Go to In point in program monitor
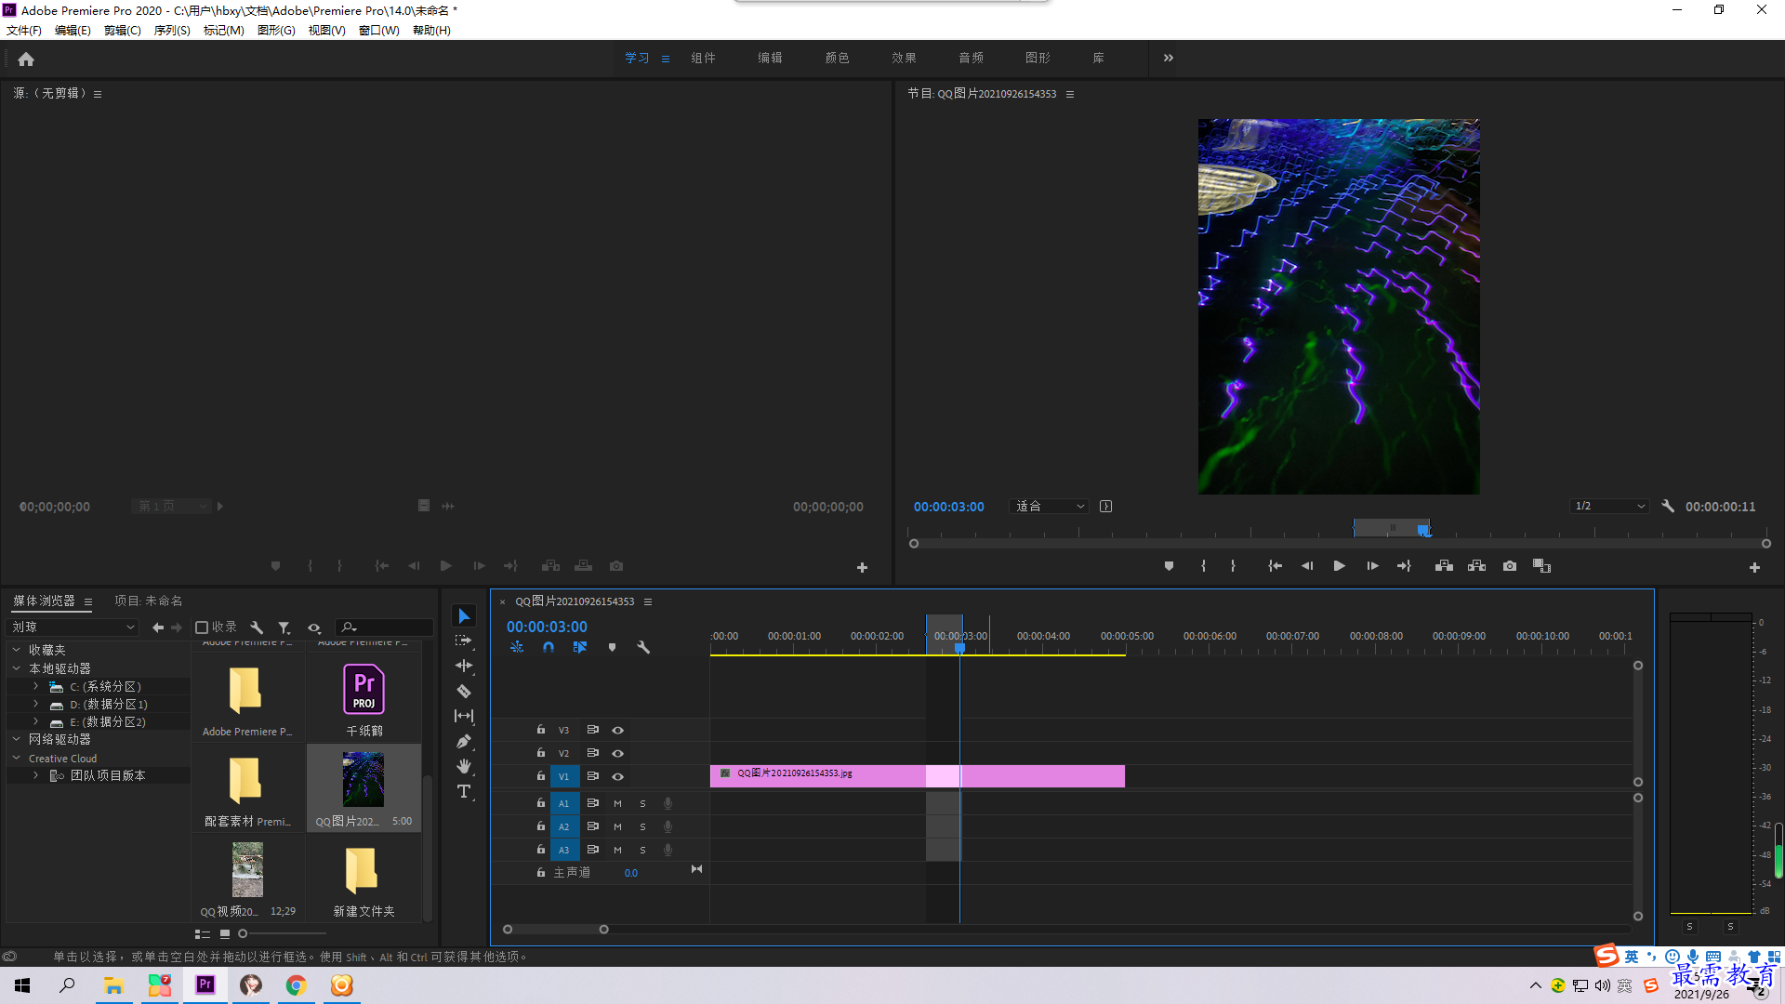1785x1004 pixels. coord(1275,566)
